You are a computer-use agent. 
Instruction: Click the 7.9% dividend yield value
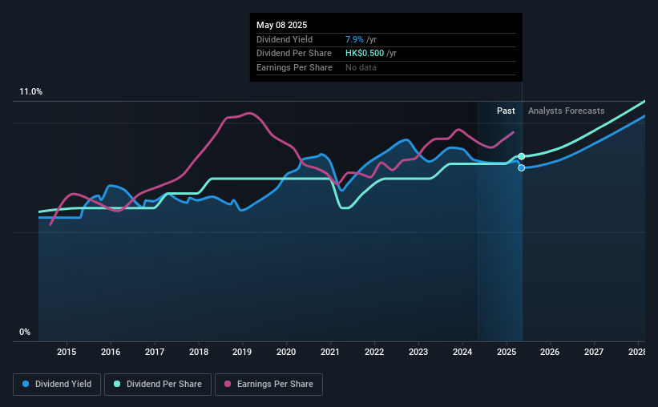click(x=354, y=39)
